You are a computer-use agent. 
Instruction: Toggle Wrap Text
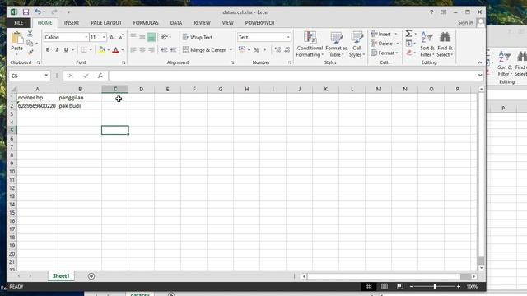(198, 37)
